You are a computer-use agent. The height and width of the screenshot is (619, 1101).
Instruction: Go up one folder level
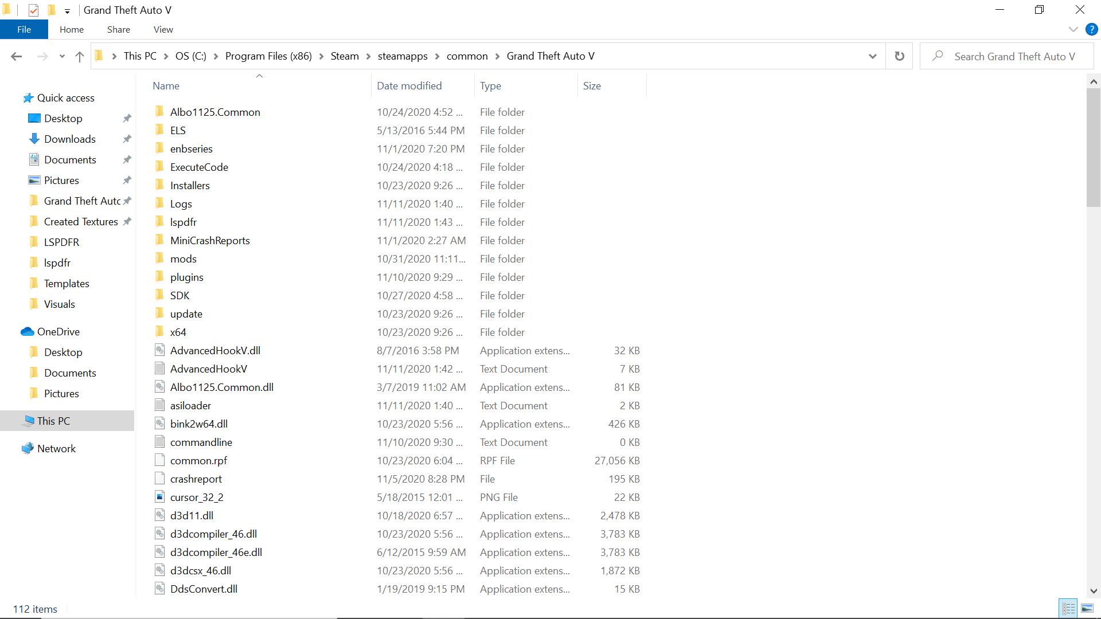pyautogui.click(x=80, y=56)
